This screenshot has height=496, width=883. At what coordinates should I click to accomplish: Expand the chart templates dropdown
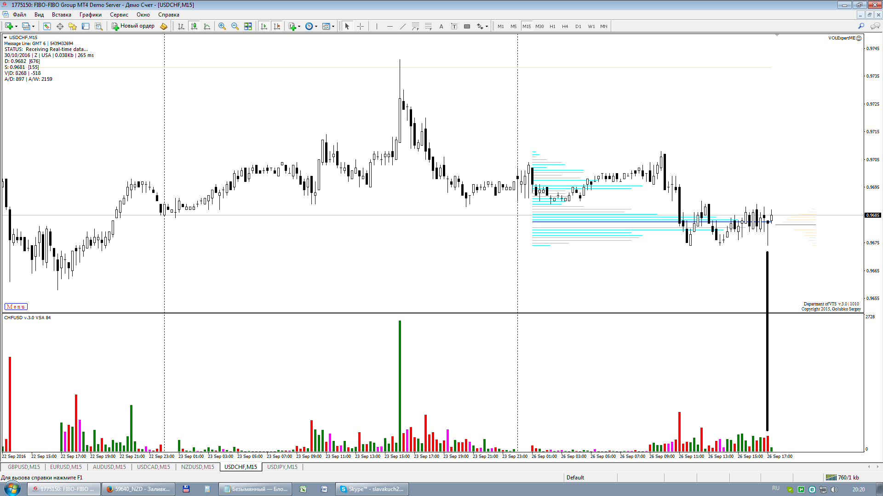click(333, 26)
